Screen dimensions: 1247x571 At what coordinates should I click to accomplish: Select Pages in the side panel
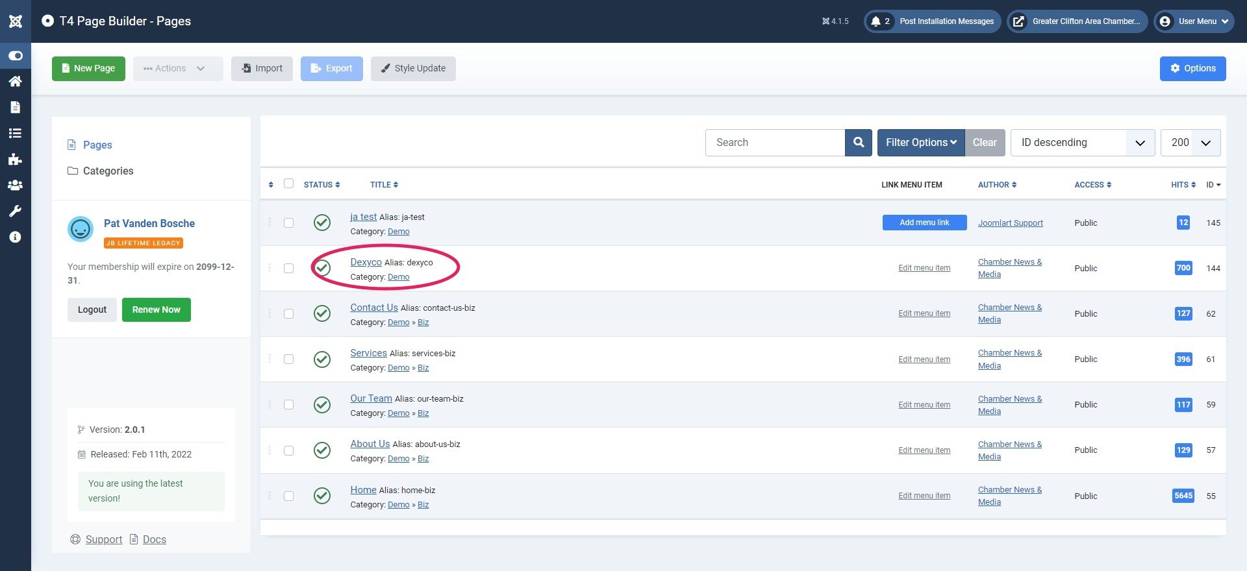pos(97,145)
